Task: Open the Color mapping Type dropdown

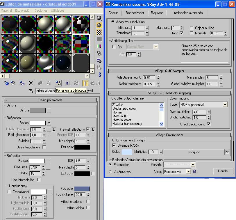Action: 225,105
